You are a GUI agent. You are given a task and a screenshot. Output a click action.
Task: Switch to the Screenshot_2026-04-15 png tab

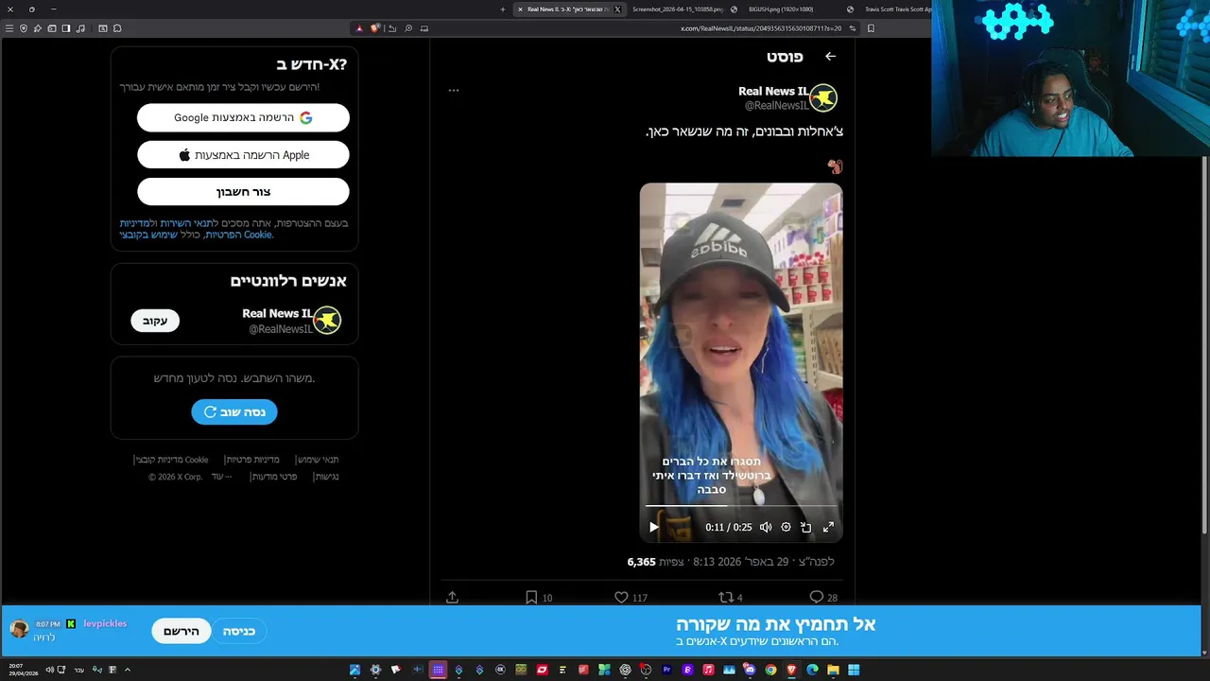tap(677, 9)
